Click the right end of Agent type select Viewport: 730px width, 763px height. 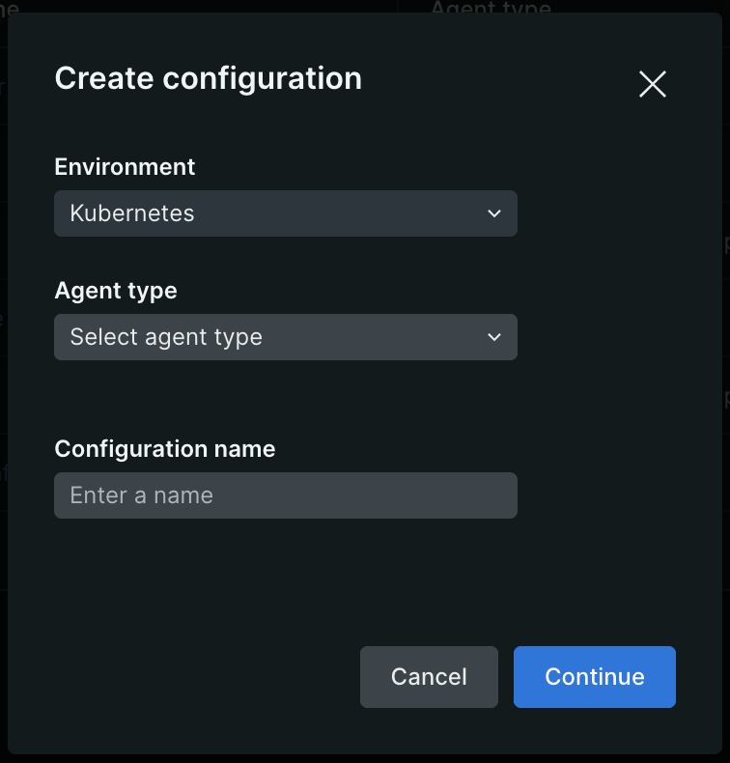coord(506,337)
